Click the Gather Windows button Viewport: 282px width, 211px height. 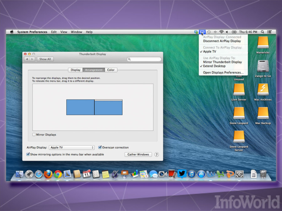[138, 154]
